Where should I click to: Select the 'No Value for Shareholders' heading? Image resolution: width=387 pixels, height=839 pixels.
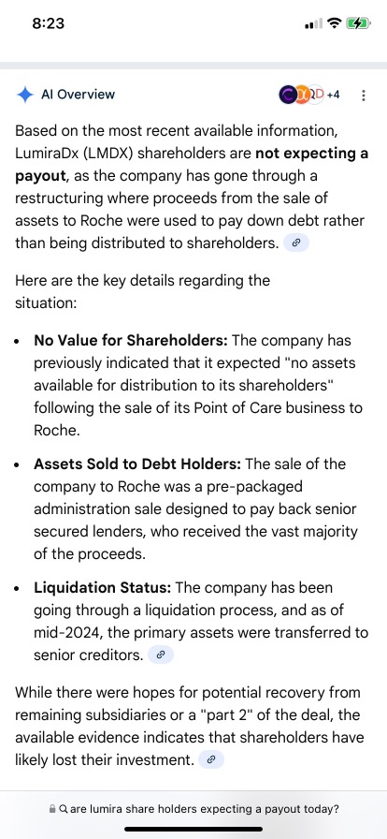(x=131, y=340)
